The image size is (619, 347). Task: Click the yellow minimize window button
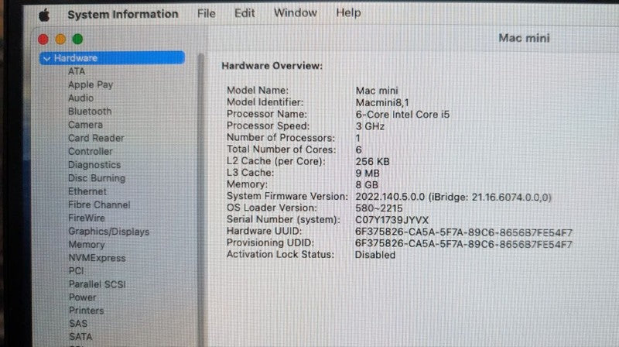(x=60, y=39)
